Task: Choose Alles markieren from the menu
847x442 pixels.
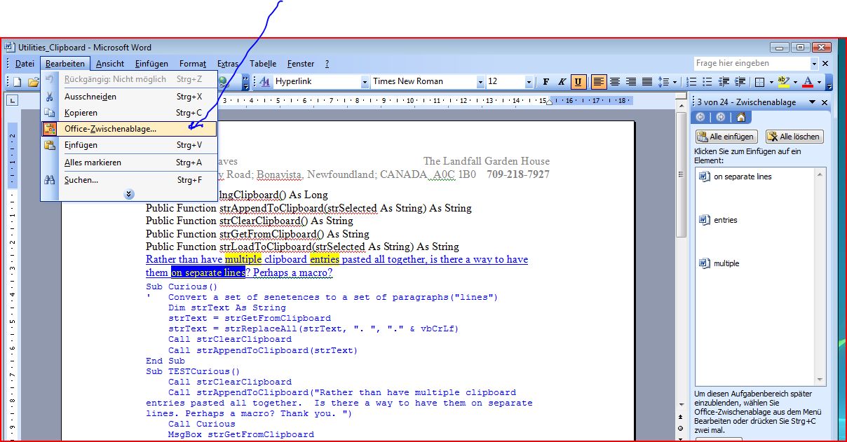Action: pyautogui.click(x=129, y=163)
